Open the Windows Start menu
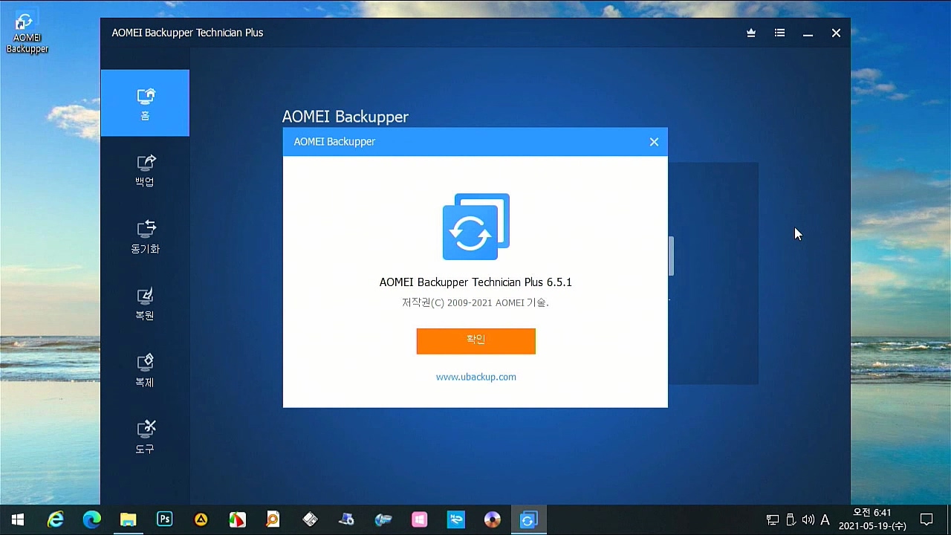The width and height of the screenshot is (951, 535). point(18,519)
